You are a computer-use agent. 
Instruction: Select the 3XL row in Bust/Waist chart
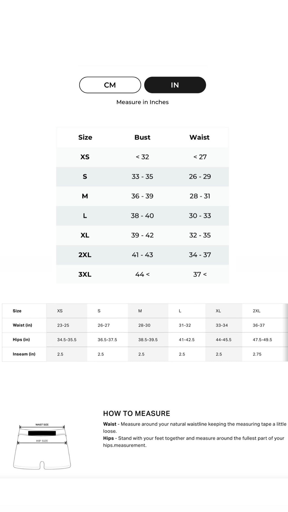click(85, 274)
